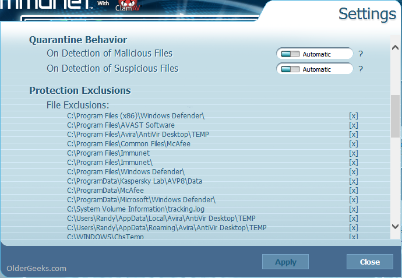
Task: Select the C:\Program Files (x86)\Windows Defender\ path
Action: click(x=136, y=116)
